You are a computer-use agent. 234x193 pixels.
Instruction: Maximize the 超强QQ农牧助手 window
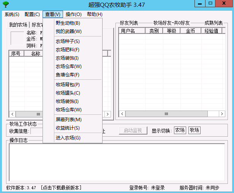pyautogui.click(x=210, y=3)
